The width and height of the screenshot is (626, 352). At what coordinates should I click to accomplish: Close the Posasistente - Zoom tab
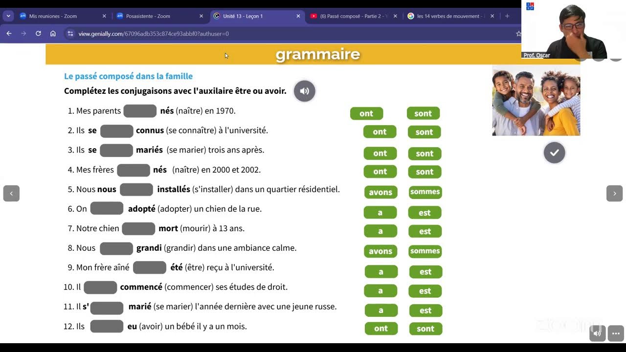[201, 16]
